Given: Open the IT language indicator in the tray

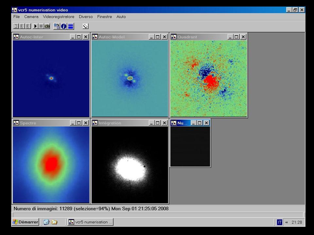Looking at the screenshot, I should tap(280, 222).
